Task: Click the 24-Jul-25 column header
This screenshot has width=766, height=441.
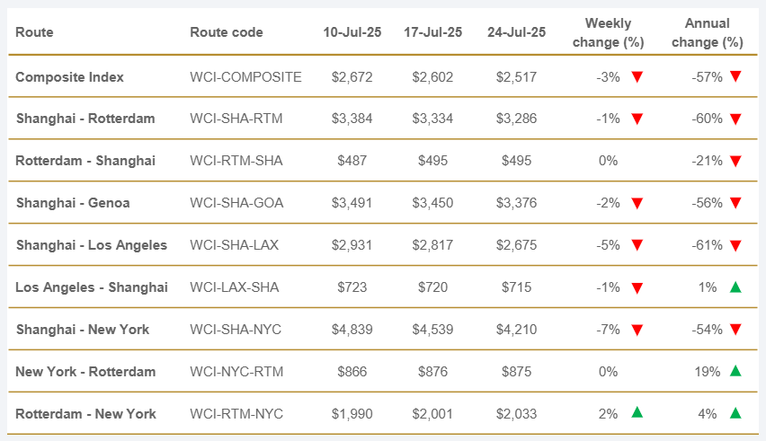Action: click(516, 32)
